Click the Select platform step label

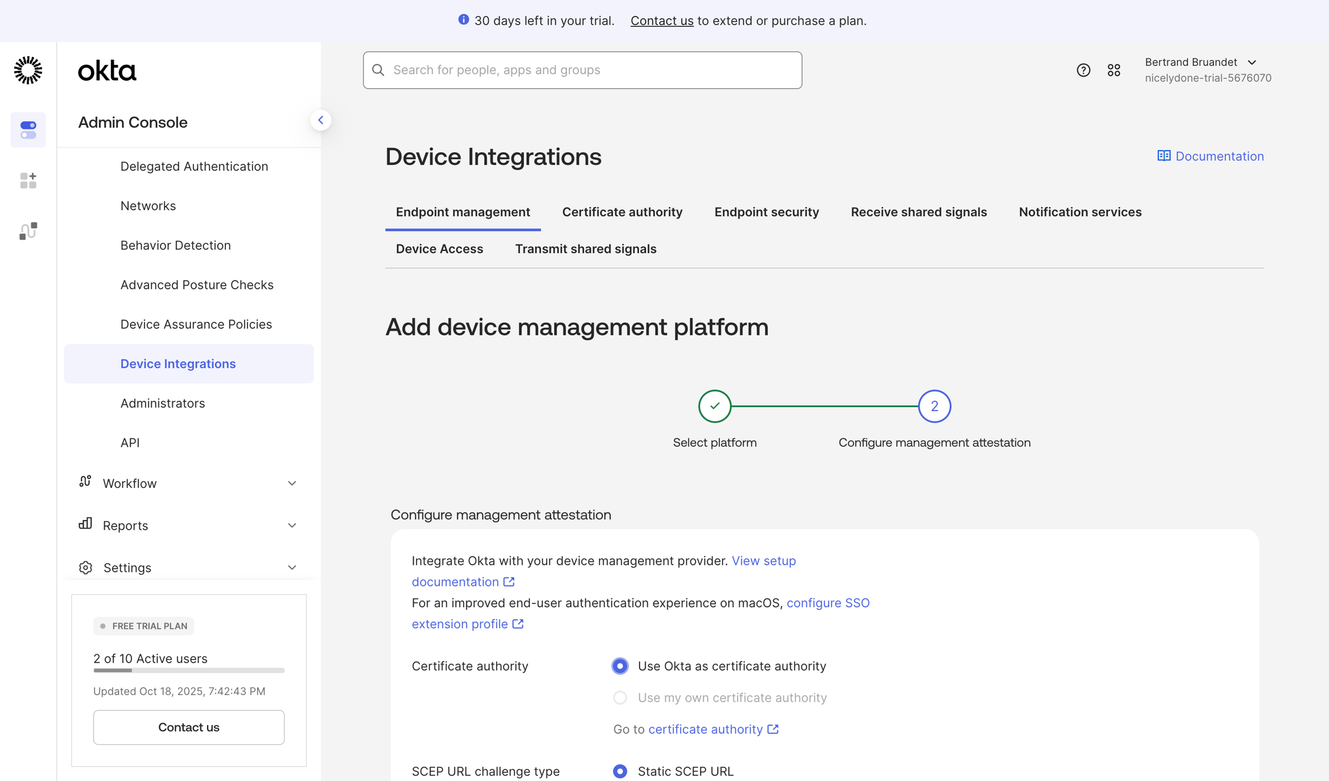click(714, 443)
